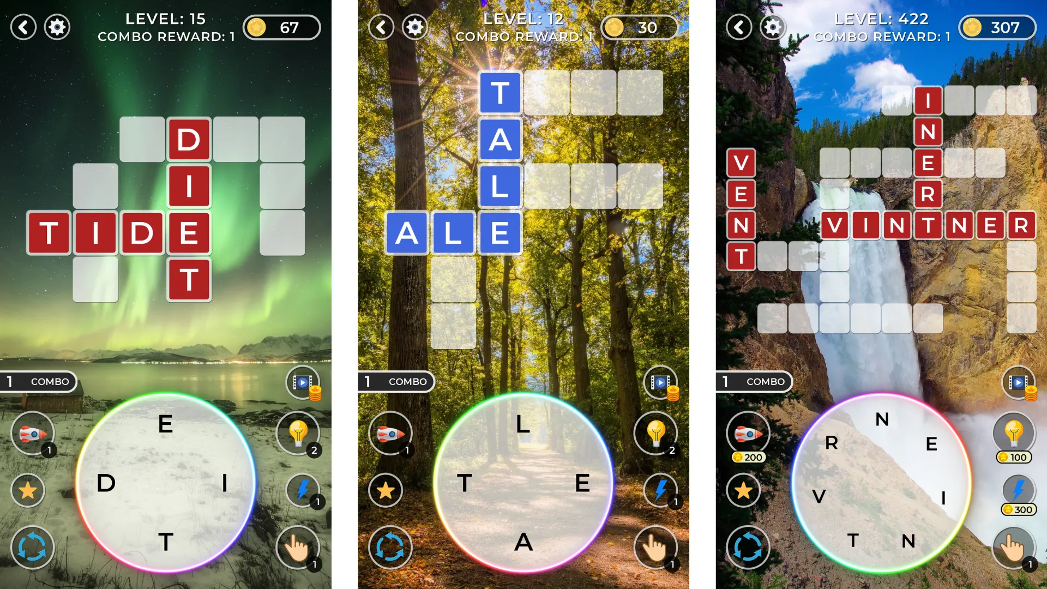Select the hint lightbulb icon in level 12
This screenshot has width=1047, height=589.
pyautogui.click(x=656, y=431)
